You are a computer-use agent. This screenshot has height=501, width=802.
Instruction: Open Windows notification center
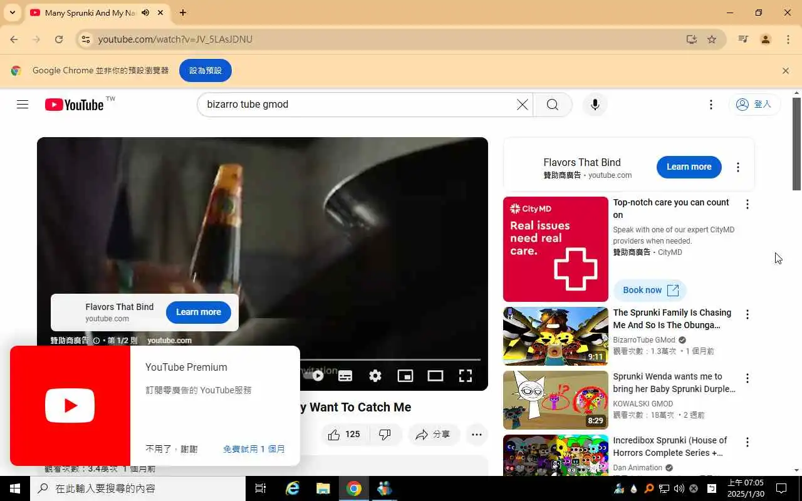tap(781, 488)
